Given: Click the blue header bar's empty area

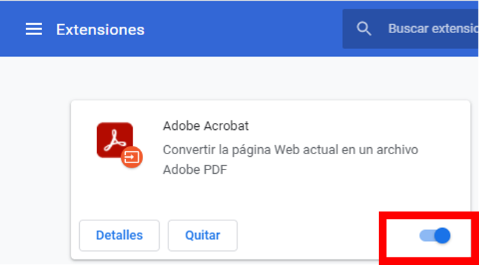Looking at the screenshot, I should pos(243,29).
